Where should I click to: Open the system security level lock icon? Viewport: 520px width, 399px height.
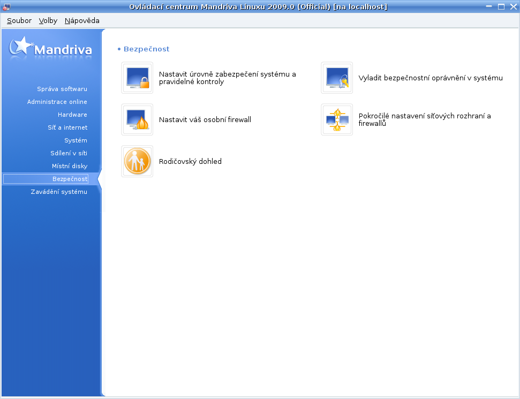tap(137, 78)
